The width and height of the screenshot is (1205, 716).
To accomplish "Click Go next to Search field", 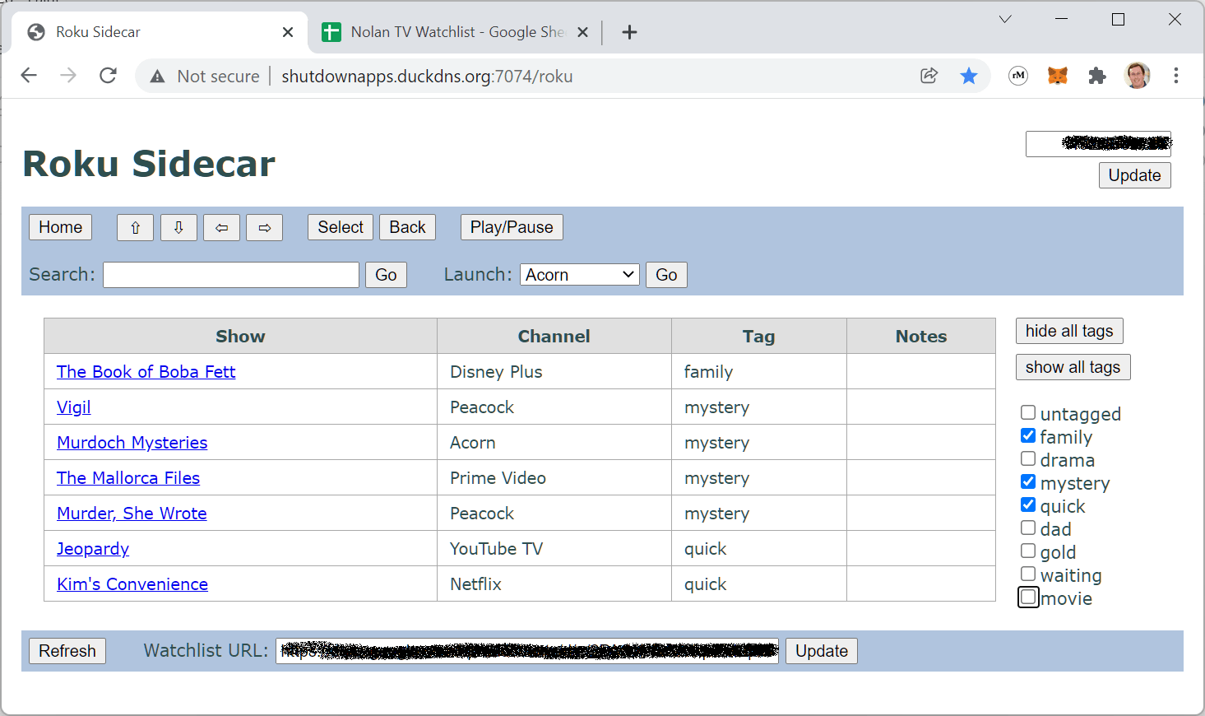I will click(386, 275).
